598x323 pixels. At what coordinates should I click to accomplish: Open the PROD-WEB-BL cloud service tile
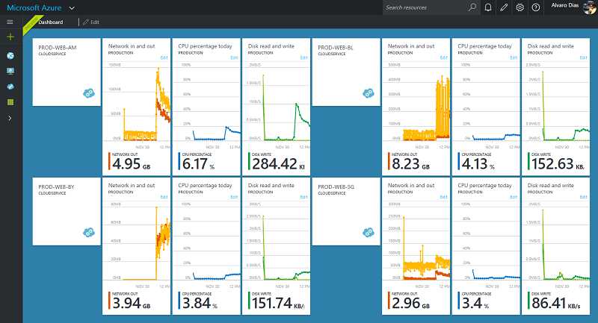(346, 72)
